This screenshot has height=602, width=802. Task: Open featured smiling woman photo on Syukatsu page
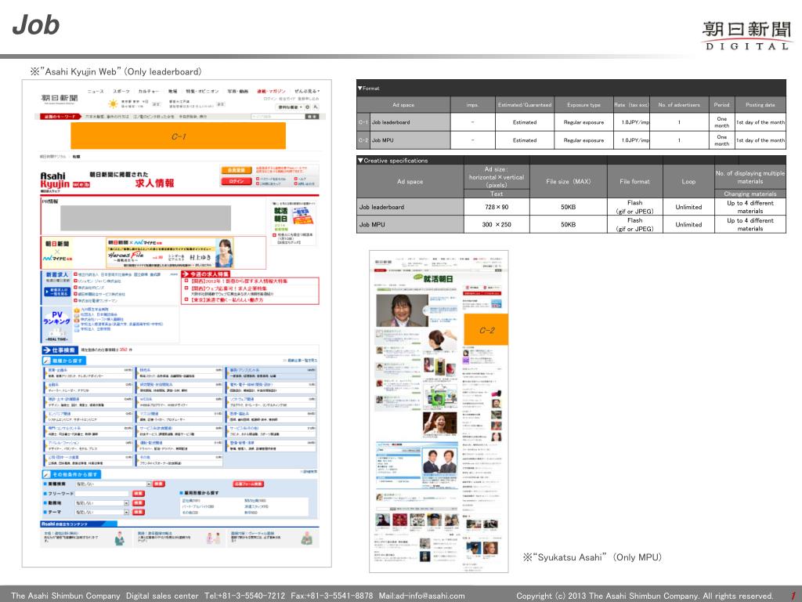click(402, 310)
